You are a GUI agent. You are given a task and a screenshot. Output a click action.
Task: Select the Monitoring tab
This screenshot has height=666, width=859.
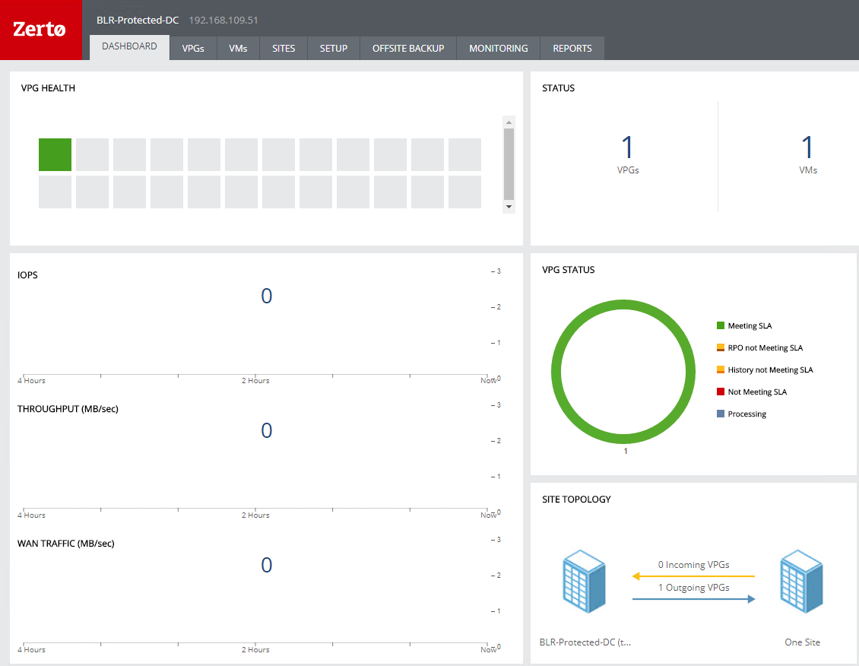pyautogui.click(x=498, y=48)
